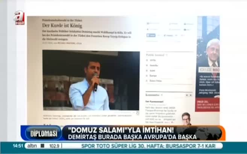Click the red 'UNSER ZIEL' box in the ad
The height and width of the screenshot is (154, 247).
pyautogui.click(x=207, y=105)
